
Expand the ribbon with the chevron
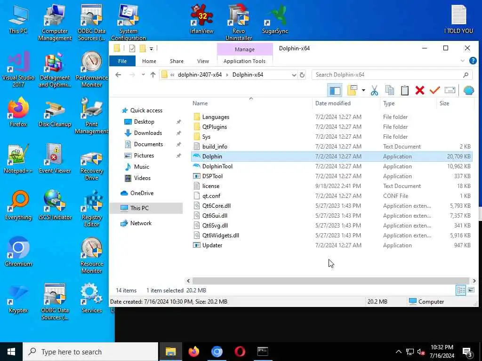(x=462, y=61)
